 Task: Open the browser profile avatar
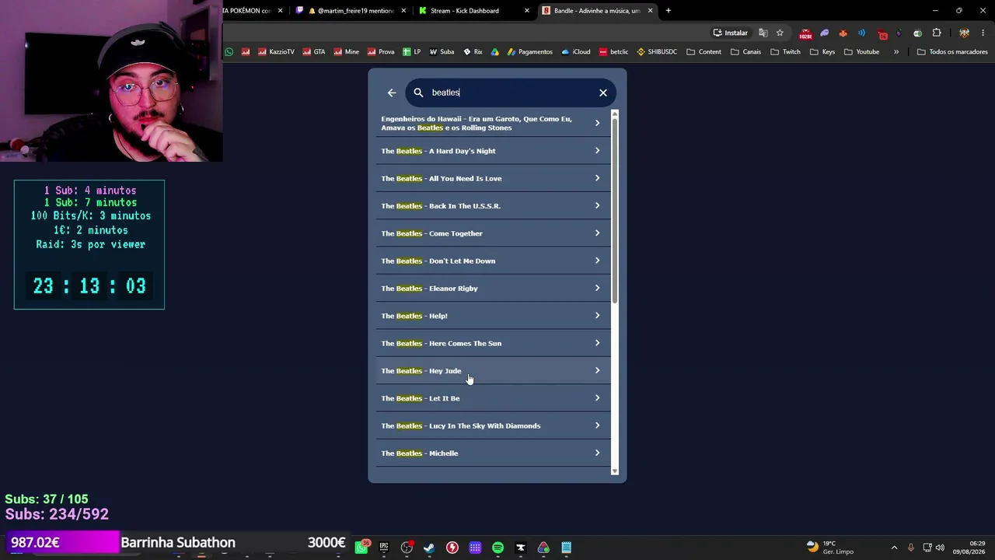tap(965, 33)
